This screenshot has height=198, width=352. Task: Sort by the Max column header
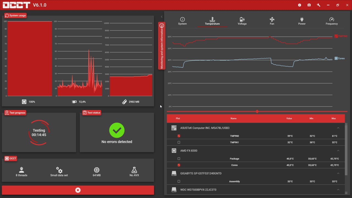pyautogui.click(x=334, y=119)
